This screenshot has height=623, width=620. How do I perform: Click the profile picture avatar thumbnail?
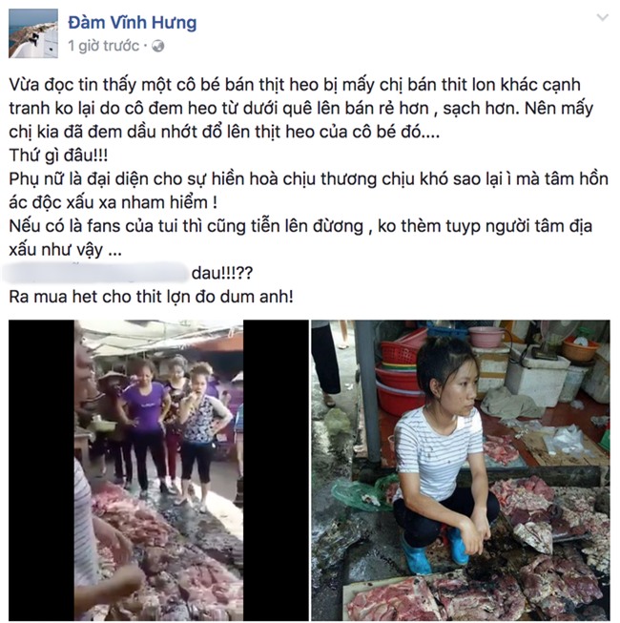click(33, 33)
